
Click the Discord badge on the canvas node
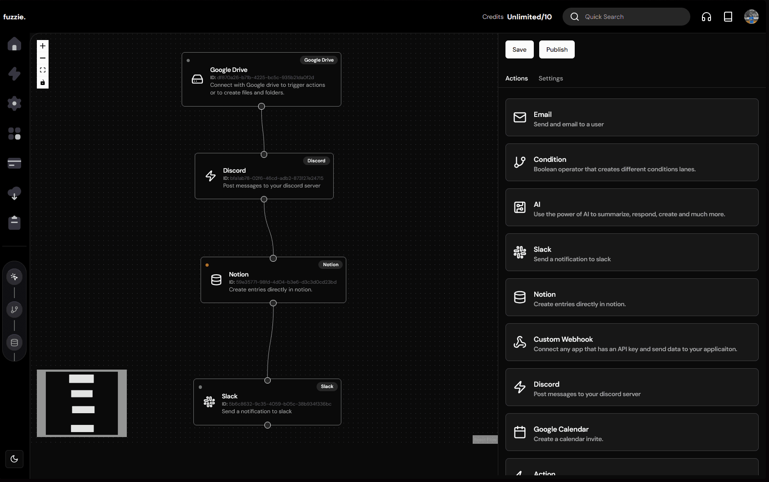pos(317,161)
